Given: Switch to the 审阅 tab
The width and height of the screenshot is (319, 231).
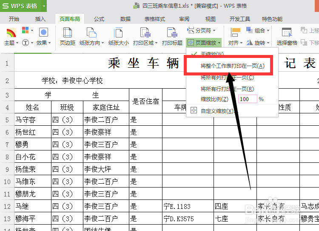Looking at the screenshot, I should point(184,19).
